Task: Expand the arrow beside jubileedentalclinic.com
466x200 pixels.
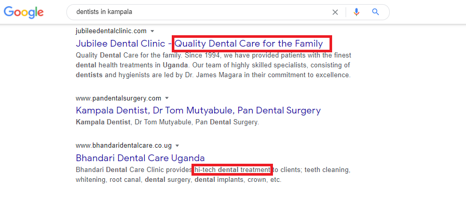Action: [x=153, y=31]
